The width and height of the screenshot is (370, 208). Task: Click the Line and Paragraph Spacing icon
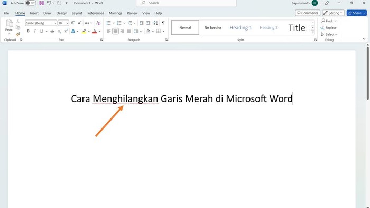point(136,31)
